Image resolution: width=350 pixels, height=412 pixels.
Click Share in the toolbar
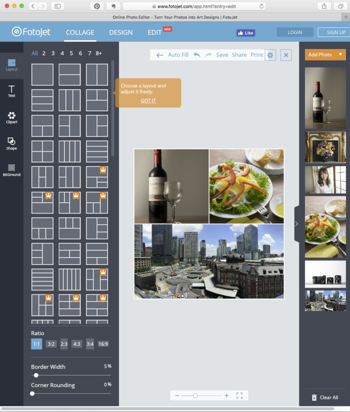click(x=239, y=55)
